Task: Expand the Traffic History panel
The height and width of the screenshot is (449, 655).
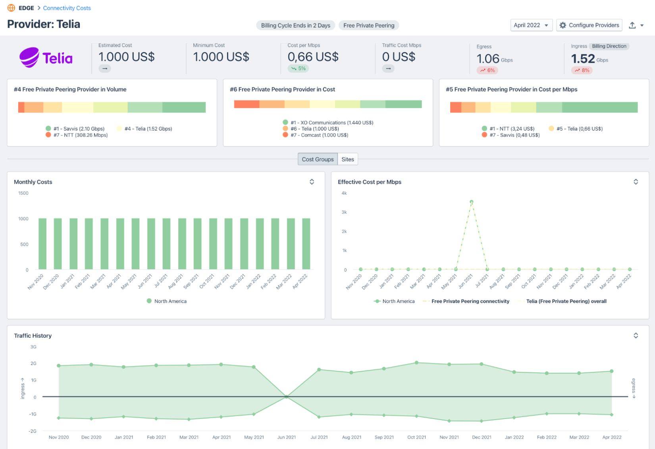Action: (x=636, y=335)
